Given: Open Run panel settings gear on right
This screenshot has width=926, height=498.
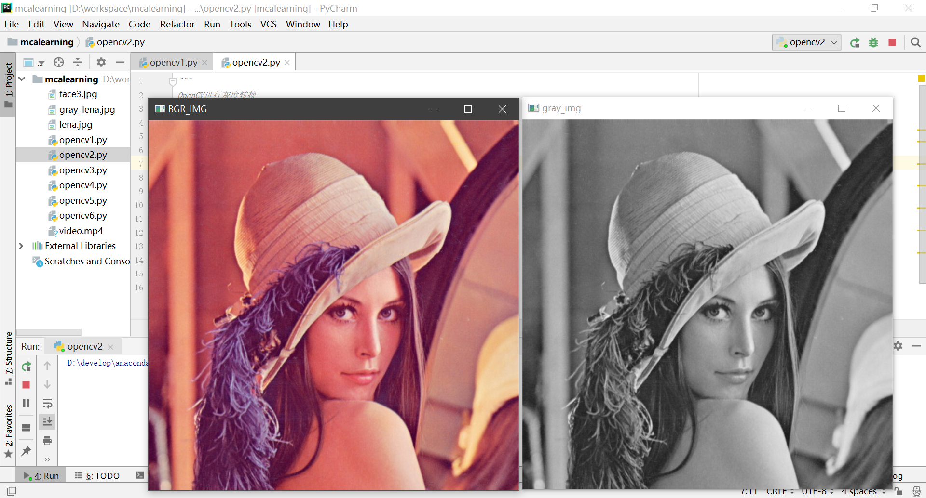Looking at the screenshot, I should (898, 346).
